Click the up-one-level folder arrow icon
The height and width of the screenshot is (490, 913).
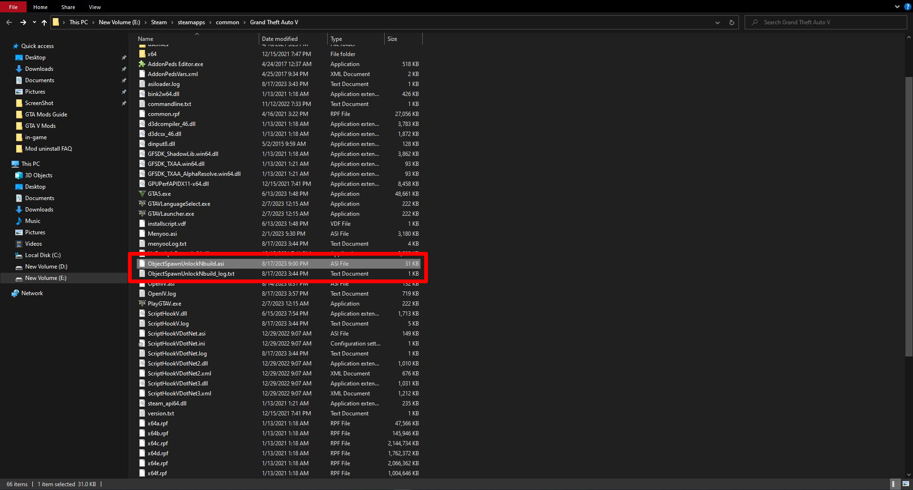[x=44, y=22]
